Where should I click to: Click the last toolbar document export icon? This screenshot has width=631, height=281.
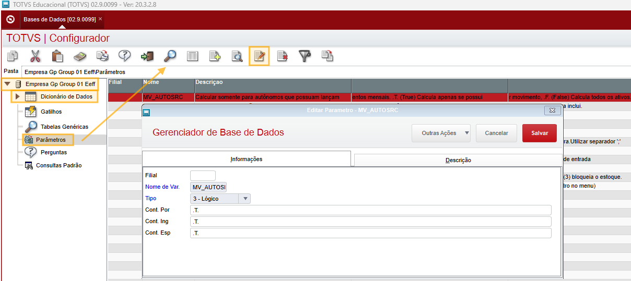328,56
